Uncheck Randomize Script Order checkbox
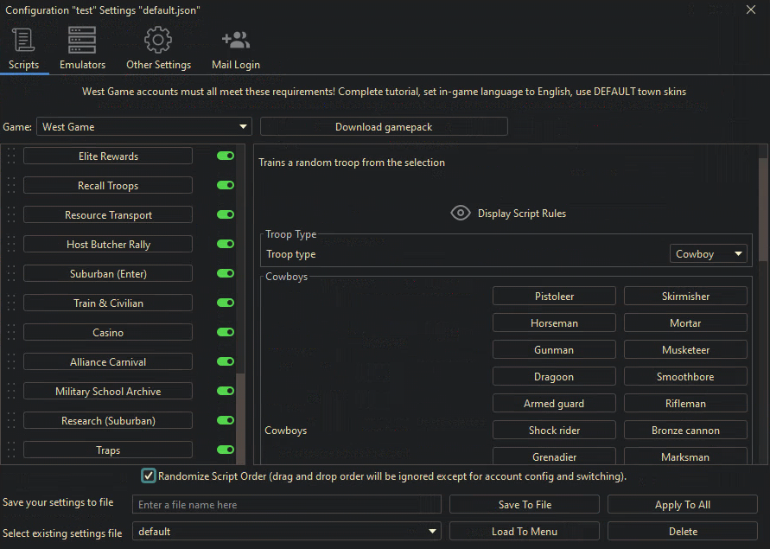Image resolution: width=770 pixels, height=549 pixels. pos(149,476)
